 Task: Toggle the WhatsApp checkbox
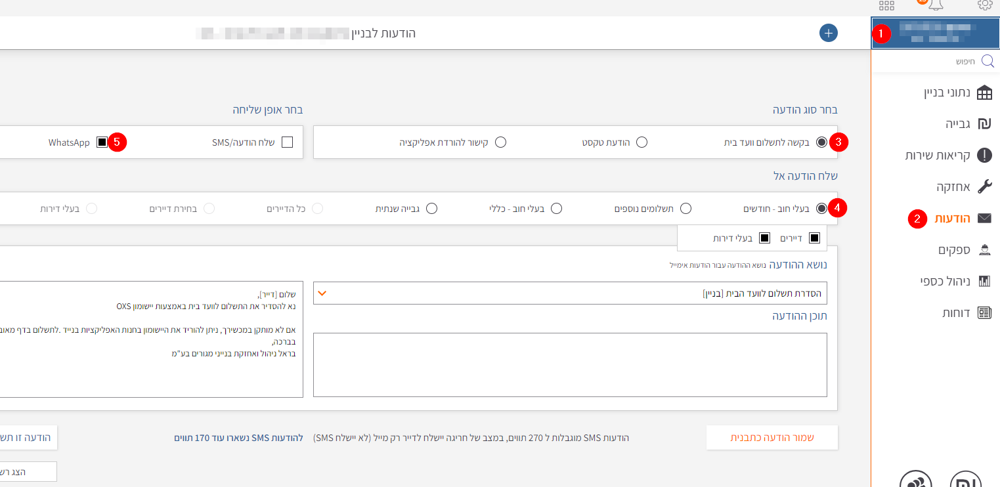(102, 142)
